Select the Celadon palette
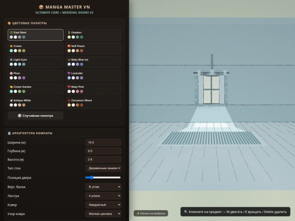Image resolution: width=295 pixels, height=221 pixels. 93,35
